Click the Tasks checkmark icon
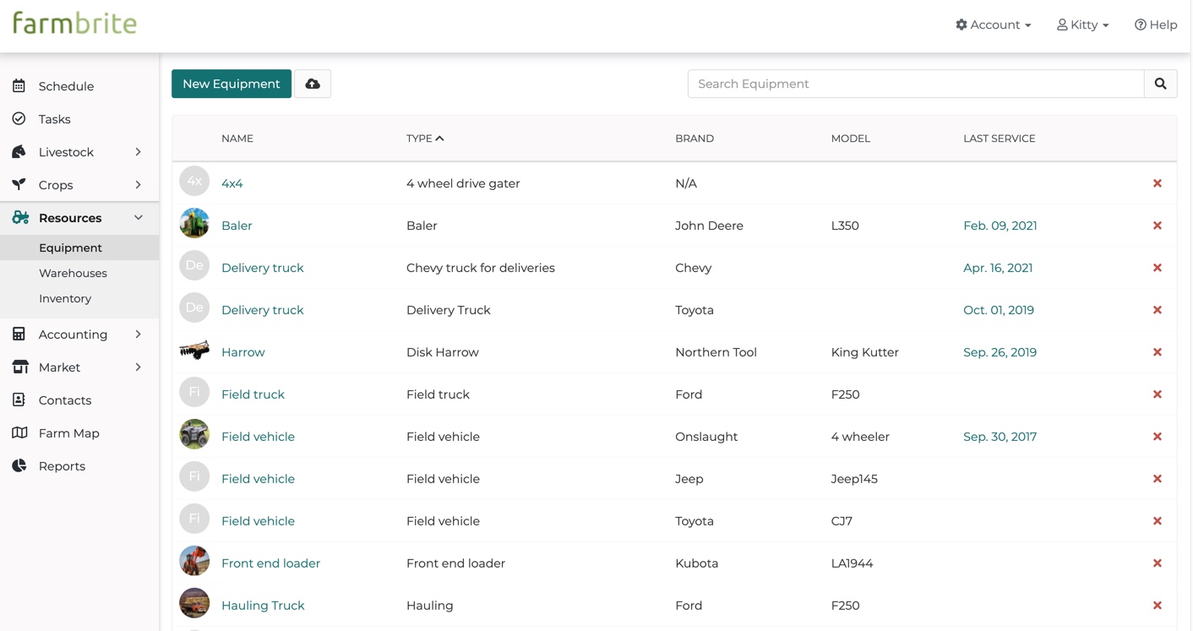This screenshot has width=1193, height=631. [19, 119]
